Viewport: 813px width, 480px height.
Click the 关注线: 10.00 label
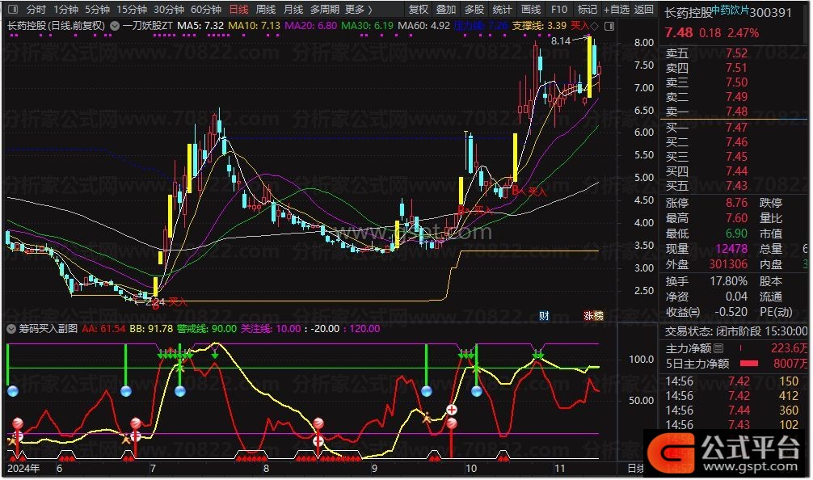pos(271,329)
